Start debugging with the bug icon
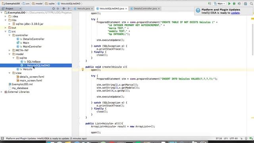254x143 pixels. [x=234, y=4]
